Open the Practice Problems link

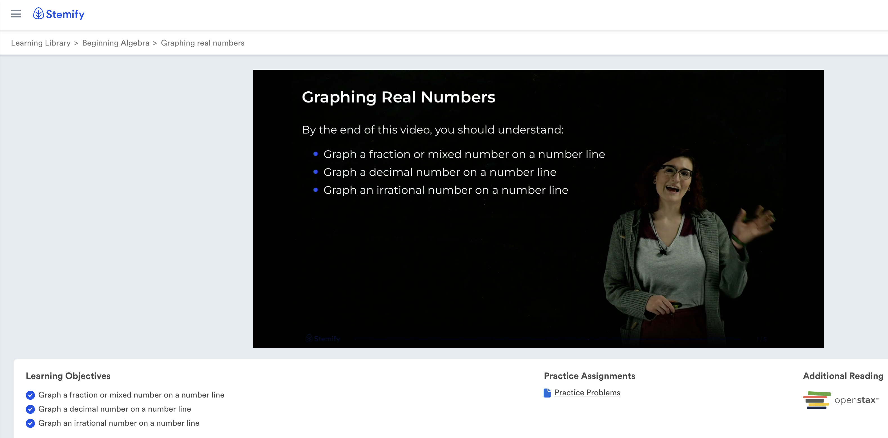point(587,392)
